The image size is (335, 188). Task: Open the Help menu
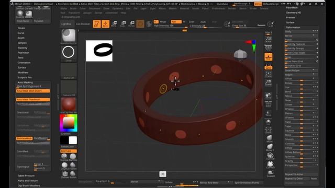(123, 13)
